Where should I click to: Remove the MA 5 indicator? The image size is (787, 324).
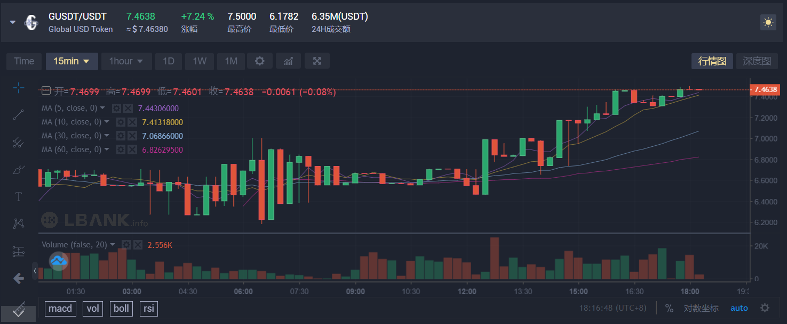(x=128, y=108)
